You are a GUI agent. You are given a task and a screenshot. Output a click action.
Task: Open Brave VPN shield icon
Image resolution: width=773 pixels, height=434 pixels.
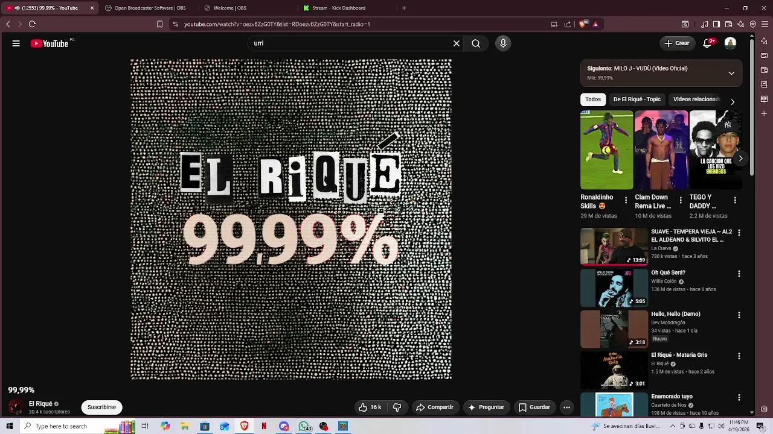pos(752,24)
